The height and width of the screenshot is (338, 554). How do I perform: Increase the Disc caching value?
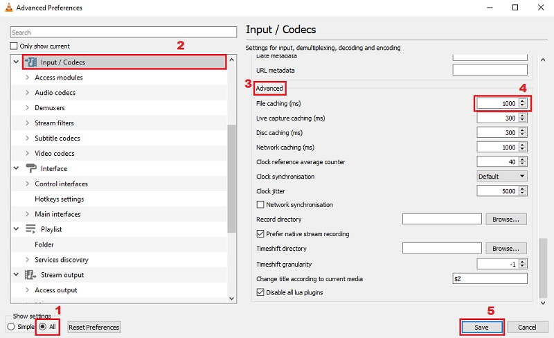(x=522, y=130)
